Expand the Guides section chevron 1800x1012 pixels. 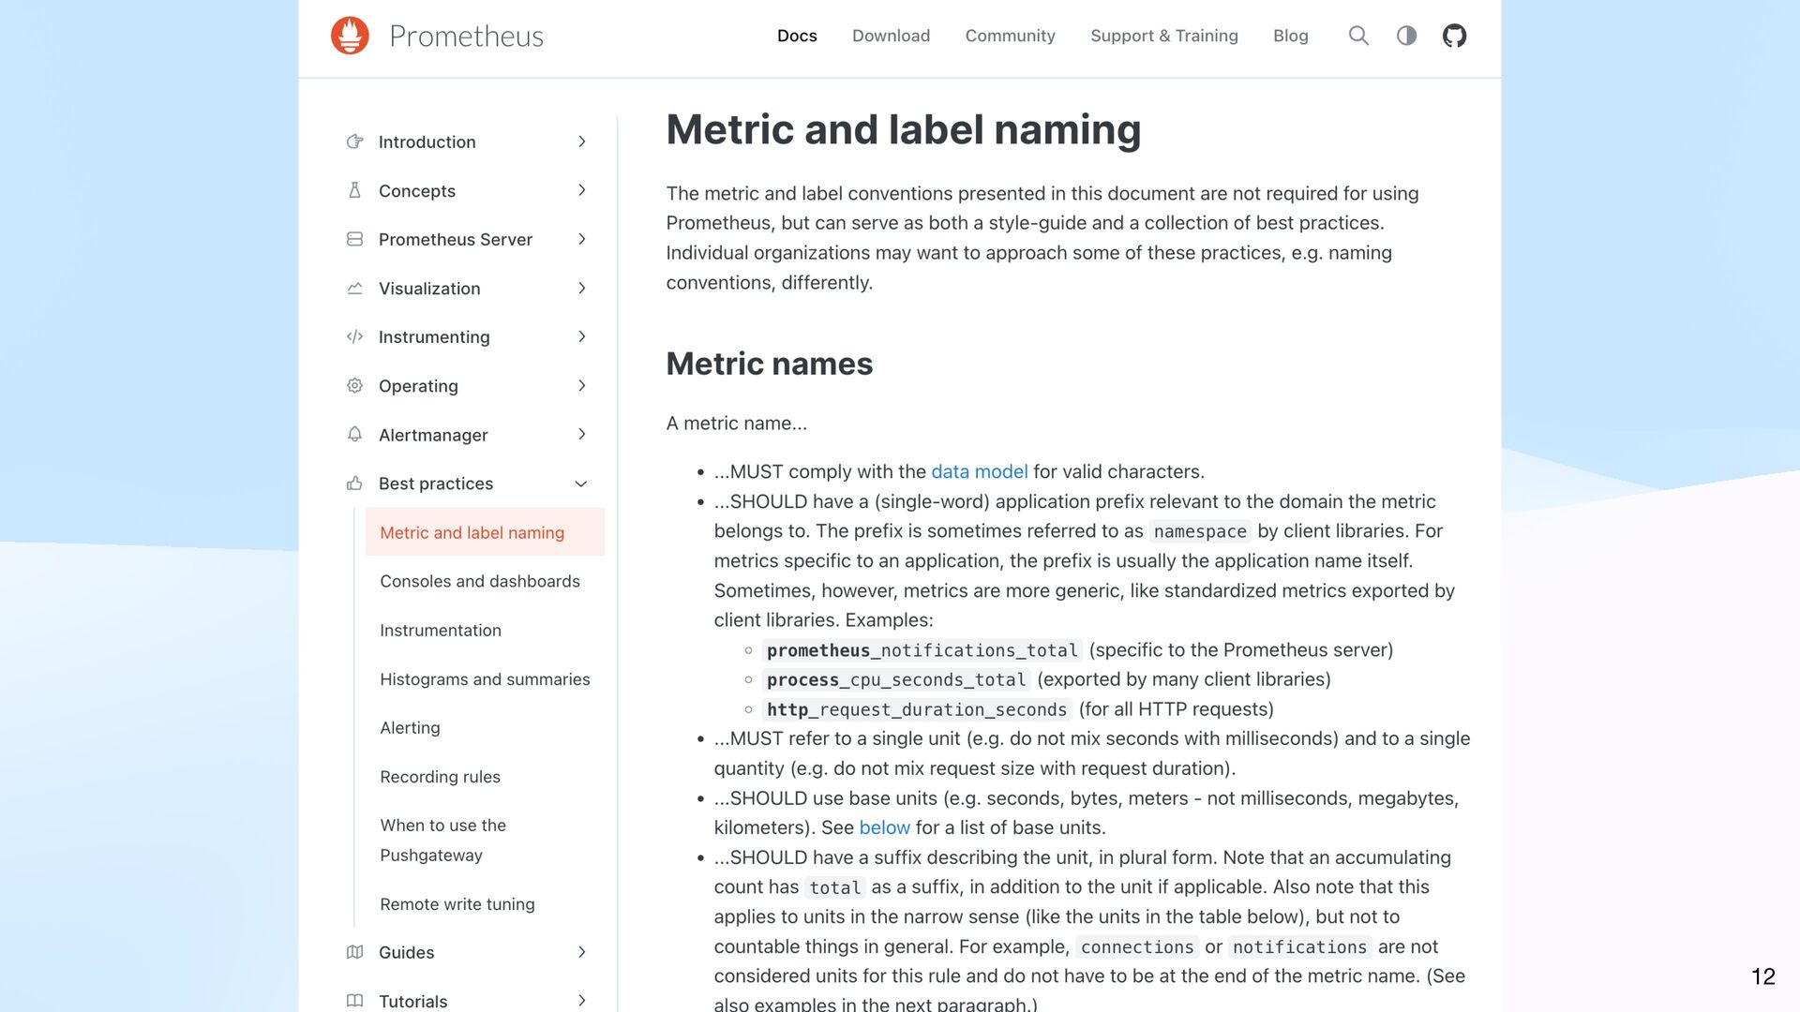click(x=581, y=952)
